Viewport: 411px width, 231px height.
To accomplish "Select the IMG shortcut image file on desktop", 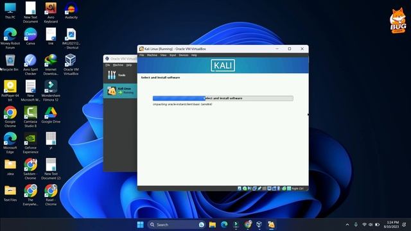I will click(71, 38).
